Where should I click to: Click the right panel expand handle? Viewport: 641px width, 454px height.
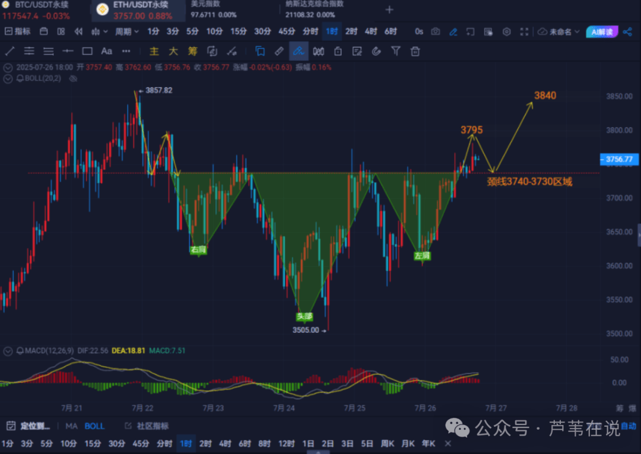639,235
